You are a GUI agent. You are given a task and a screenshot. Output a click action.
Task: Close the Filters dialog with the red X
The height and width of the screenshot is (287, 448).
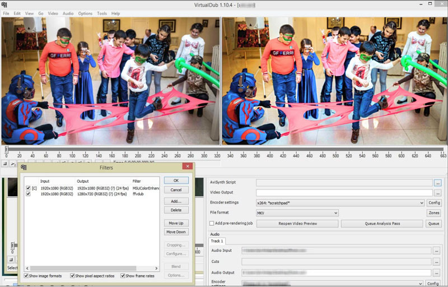(188, 166)
